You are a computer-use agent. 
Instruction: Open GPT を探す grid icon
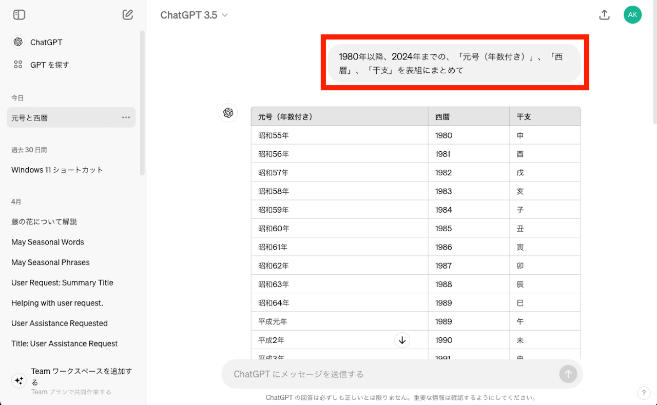tap(18, 65)
